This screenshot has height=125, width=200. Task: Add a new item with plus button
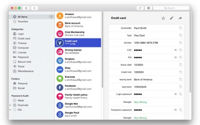click(34, 8)
